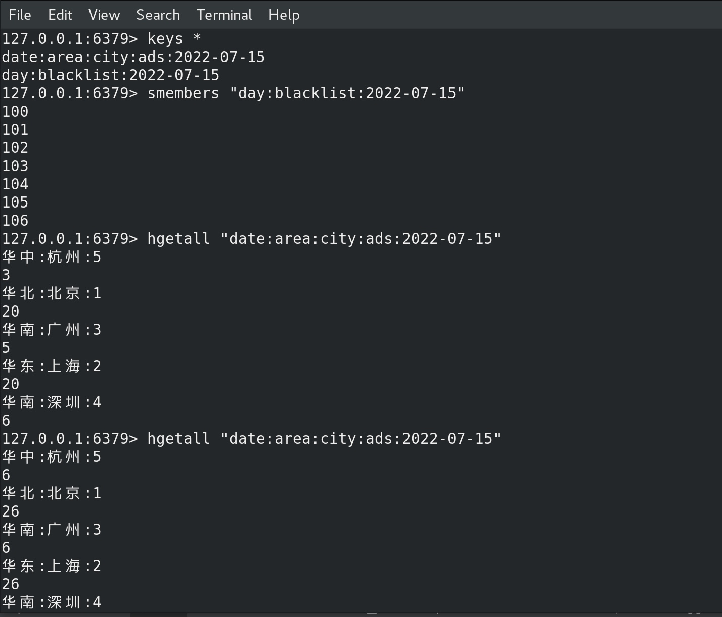Image resolution: width=722 pixels, height=617 pixels.
Task: Open the Edit menu
Action: [60, 15]
